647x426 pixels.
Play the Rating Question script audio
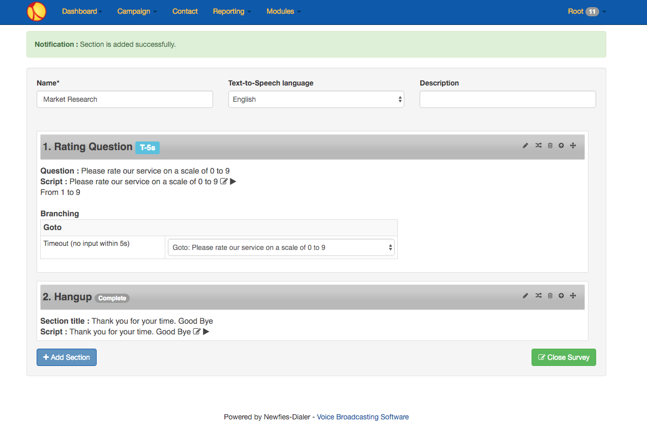point(233,182)
